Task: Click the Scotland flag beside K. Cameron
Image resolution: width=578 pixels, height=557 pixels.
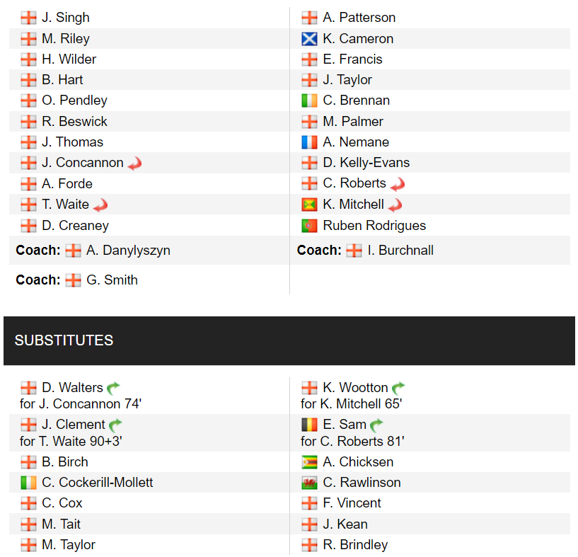Action: [309, 39]
